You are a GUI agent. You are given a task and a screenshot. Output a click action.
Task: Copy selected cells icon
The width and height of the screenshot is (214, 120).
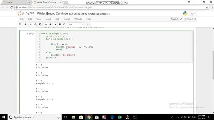[35, 24]
